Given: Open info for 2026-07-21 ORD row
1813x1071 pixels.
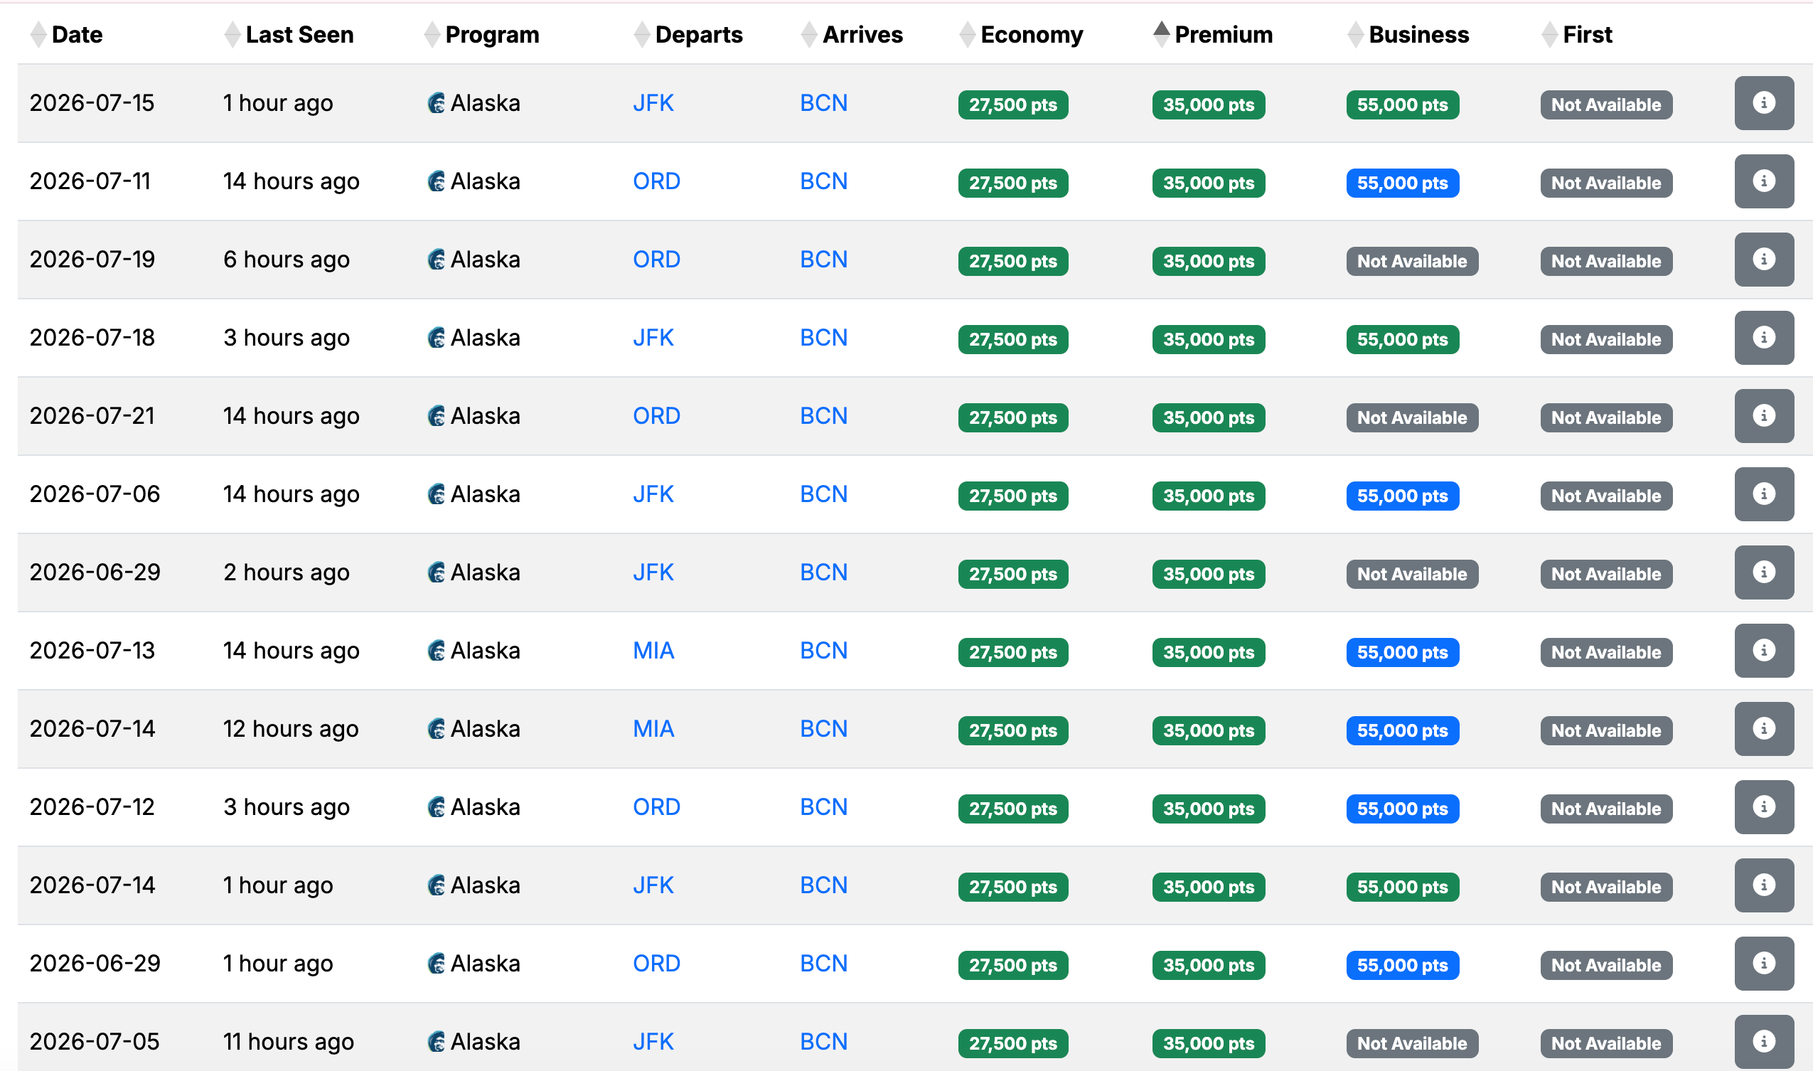Looking at the screenshot, I should [1763, 417].
